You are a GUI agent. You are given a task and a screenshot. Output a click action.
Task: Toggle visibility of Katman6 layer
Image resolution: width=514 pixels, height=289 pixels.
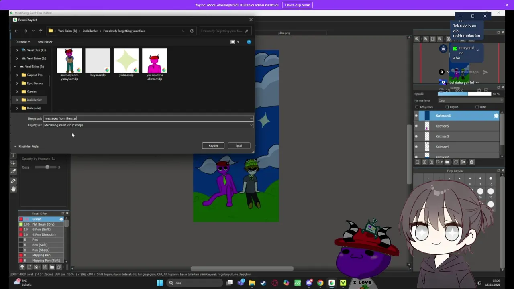(x=416, y=116)
